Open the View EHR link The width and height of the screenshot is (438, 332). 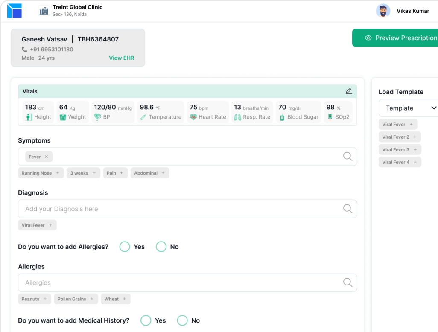(x=121, y=58)
